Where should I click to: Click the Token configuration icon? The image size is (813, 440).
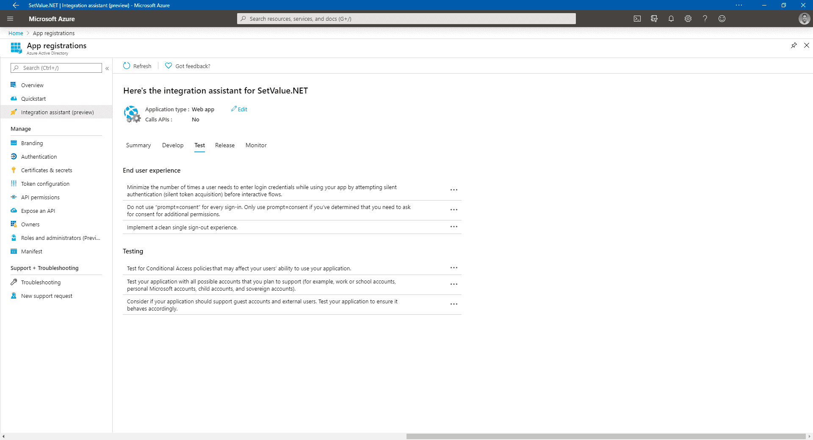pyautogui.click(x=14, y=183)
